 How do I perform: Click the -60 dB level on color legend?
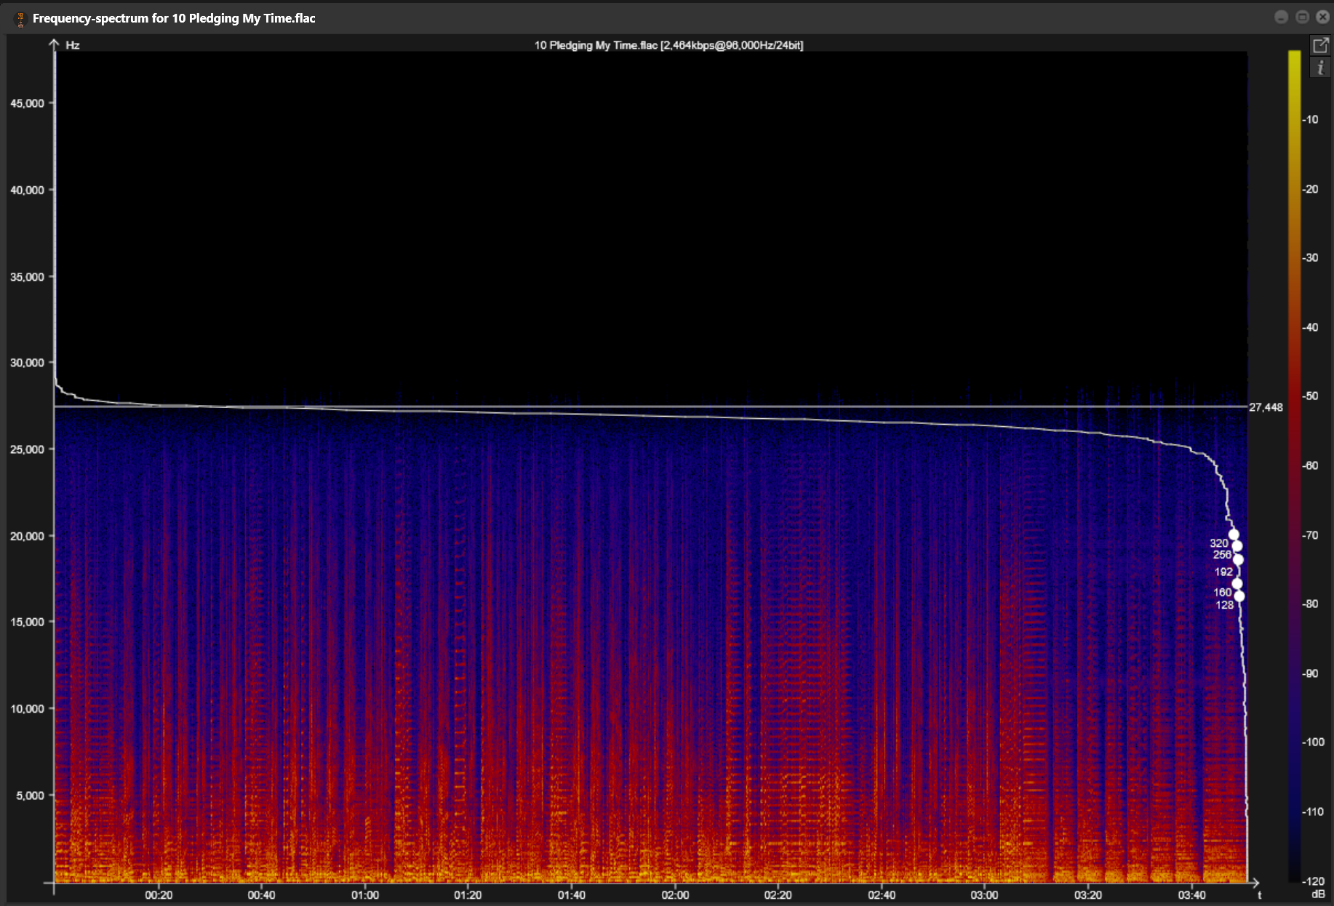[1310, 465]
